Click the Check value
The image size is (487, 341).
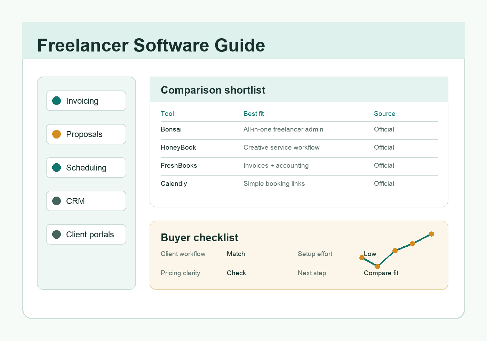tap(236, 273)
